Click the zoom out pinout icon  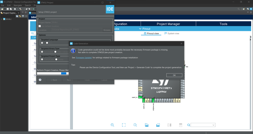click(x=135, y=125)
